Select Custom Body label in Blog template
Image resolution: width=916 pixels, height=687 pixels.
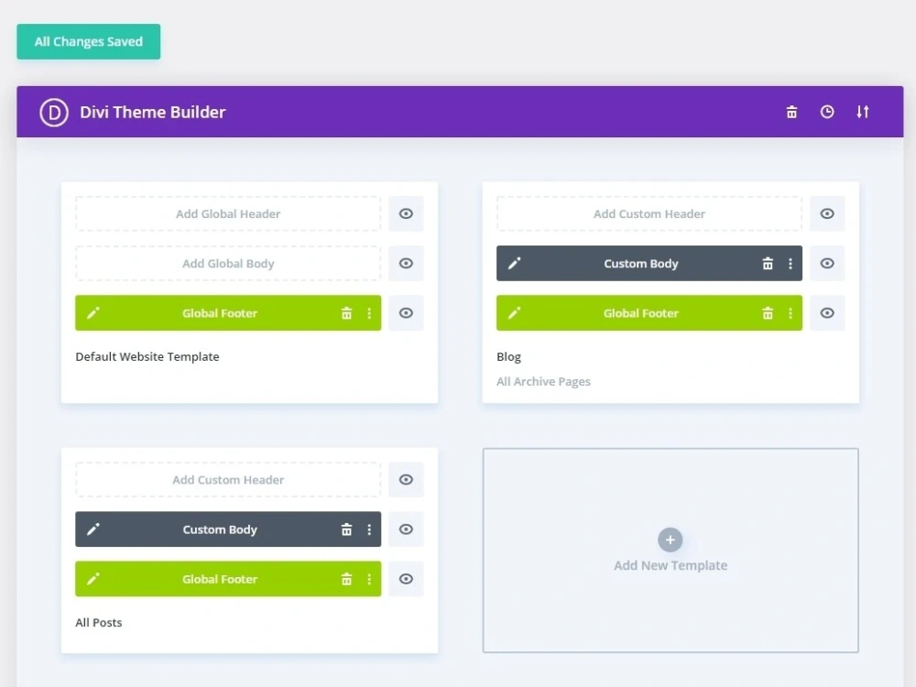click(641, 264)
